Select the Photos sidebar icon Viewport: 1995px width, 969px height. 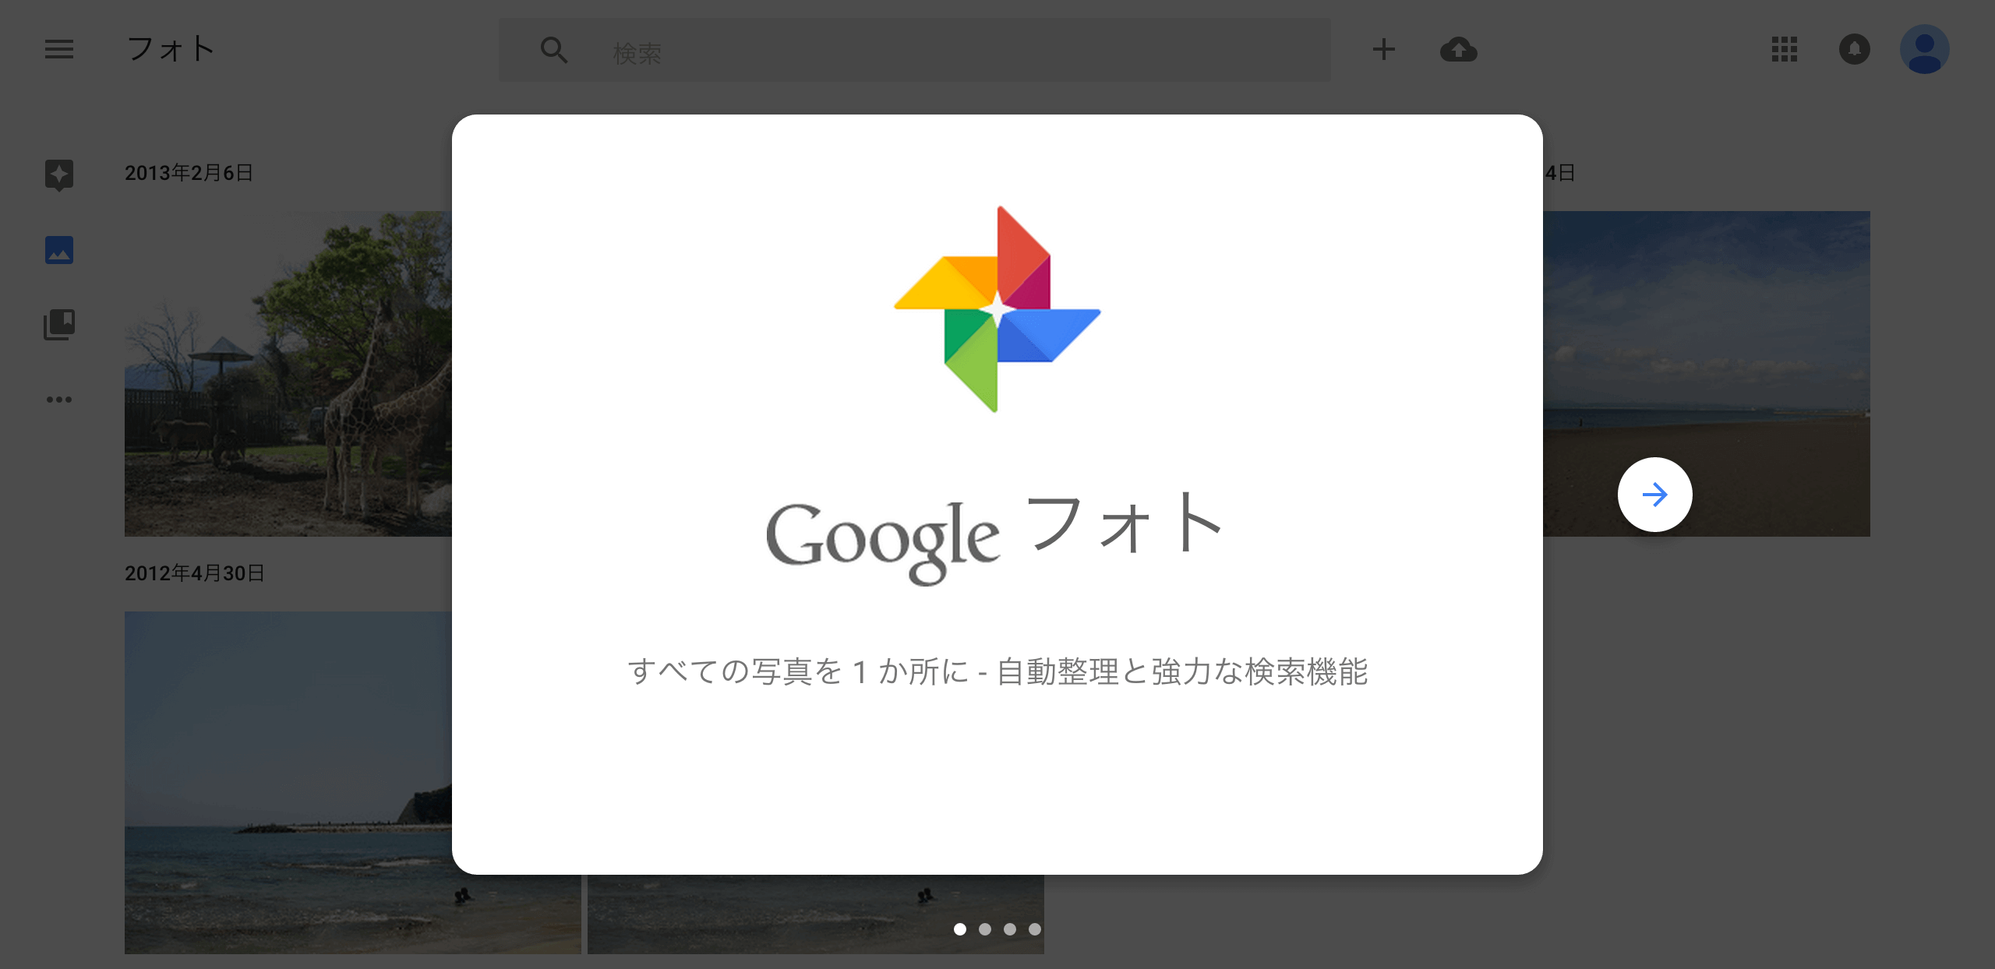coord(59,250)
